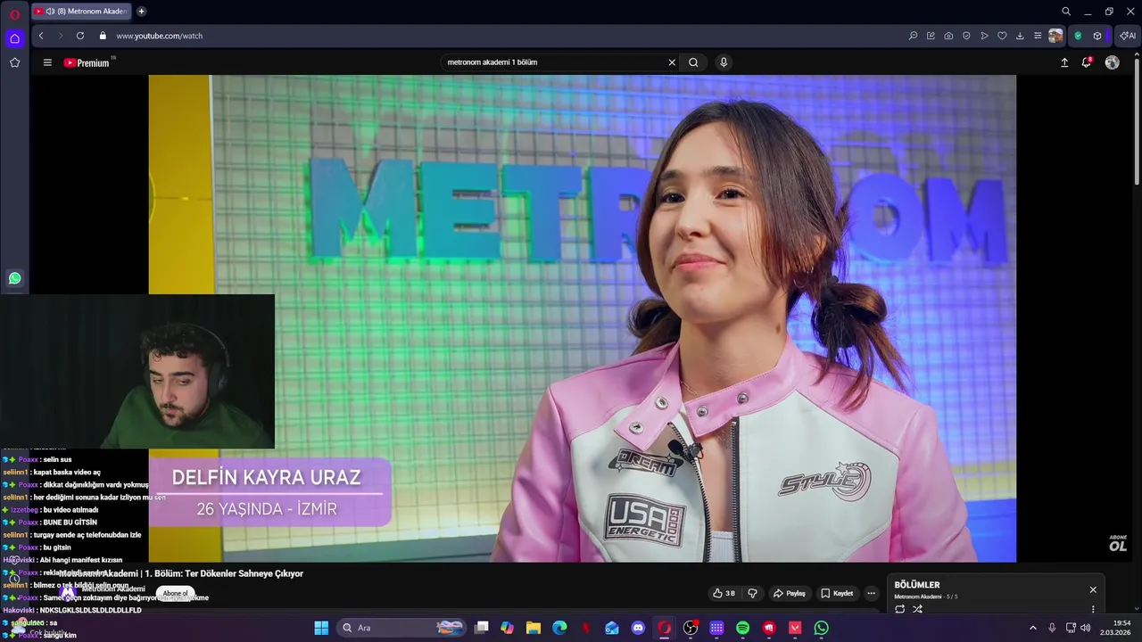Open YouTube notifications bell
The height and width of the screenshot is (642, 1142).
(x=1087, y=62)
